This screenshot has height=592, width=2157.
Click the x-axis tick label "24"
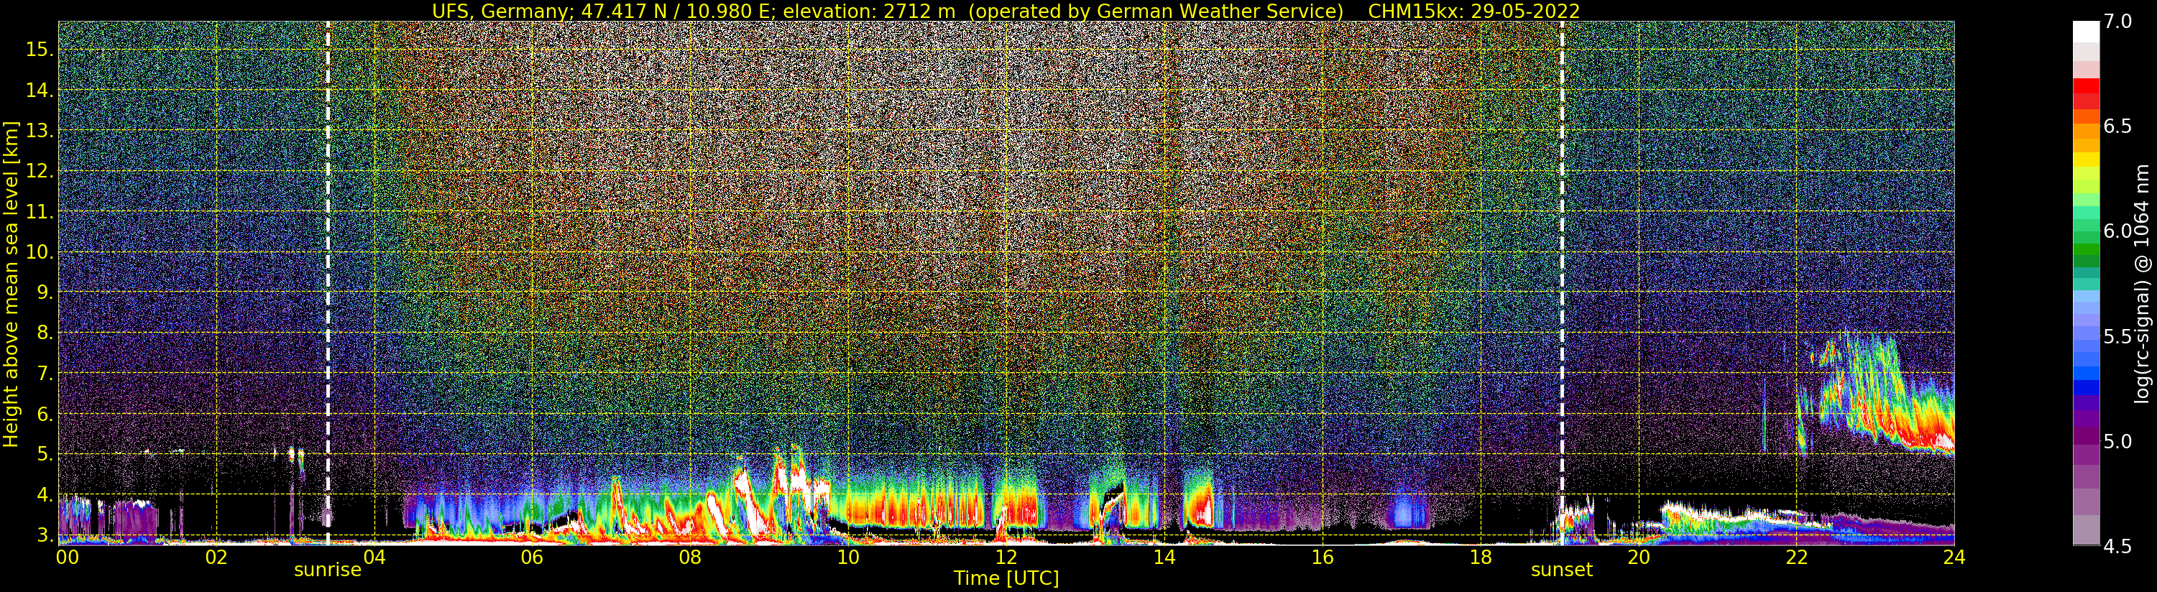point(1954,557)
